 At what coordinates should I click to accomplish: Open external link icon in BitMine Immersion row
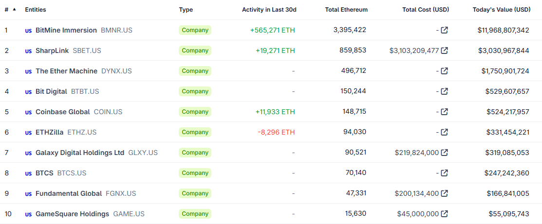tap(444, 30)
